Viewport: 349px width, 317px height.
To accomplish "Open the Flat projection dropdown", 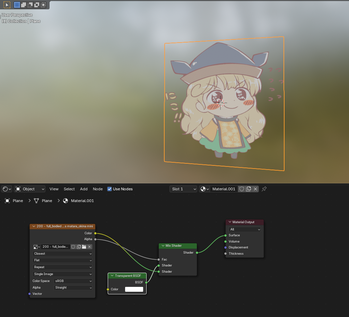I will pyautogui.click(x=62, y=260).
